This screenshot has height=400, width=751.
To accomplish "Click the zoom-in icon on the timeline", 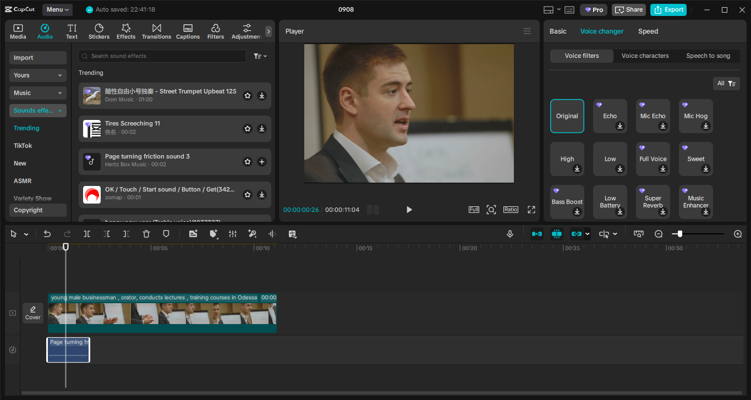I will click(737, 234).
